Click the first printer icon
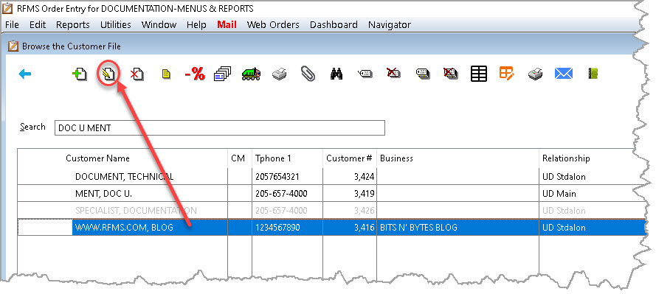This screenshot has width=656, height=294. pyautogui.click(x=280, y=74)
